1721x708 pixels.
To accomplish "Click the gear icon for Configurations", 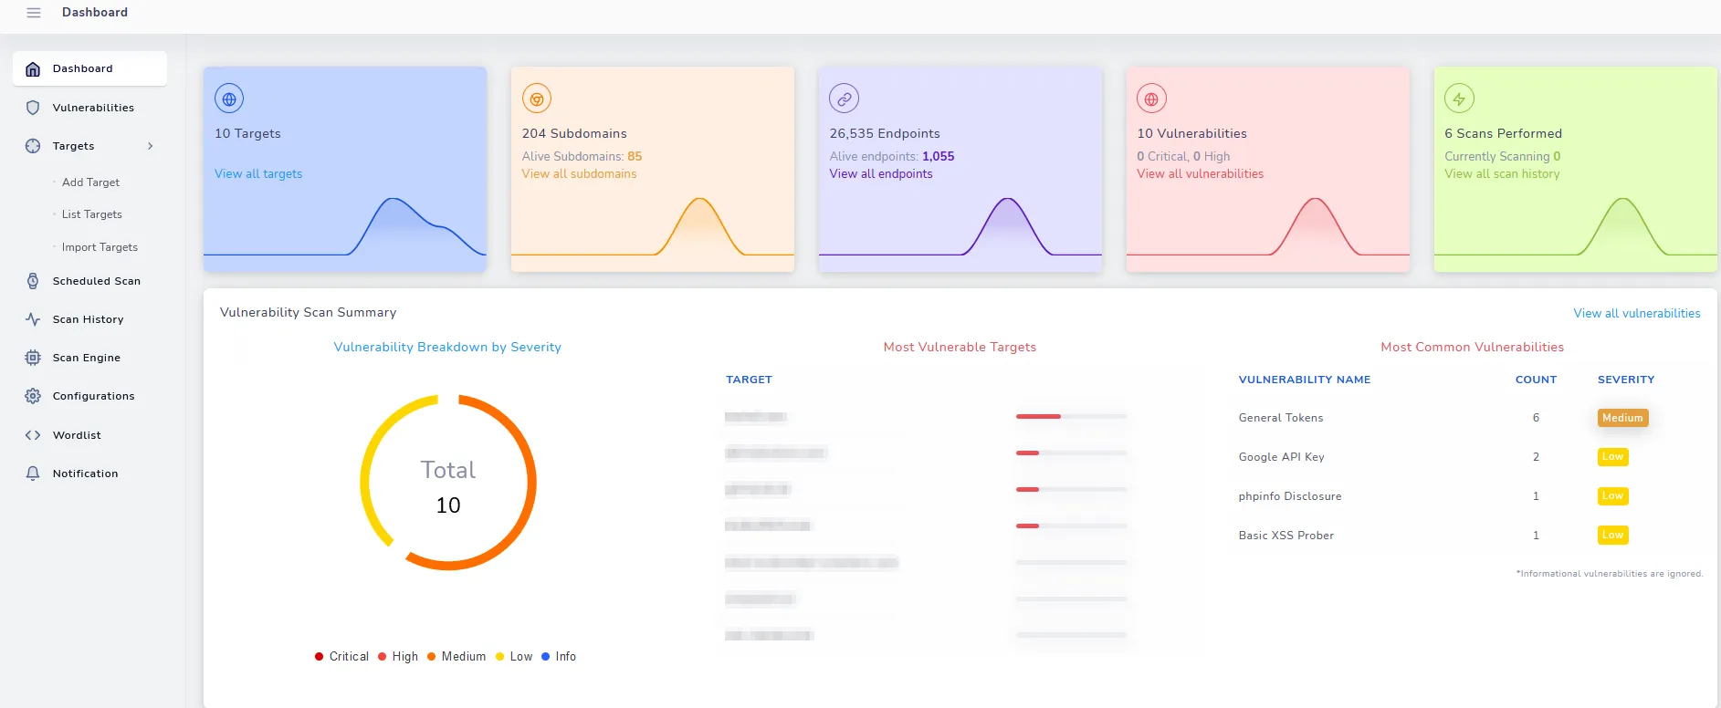I will [33, 396].
